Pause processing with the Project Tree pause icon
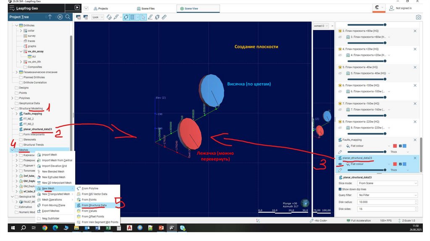This screenshot has height=241, width=430. (x=60, y=17)
